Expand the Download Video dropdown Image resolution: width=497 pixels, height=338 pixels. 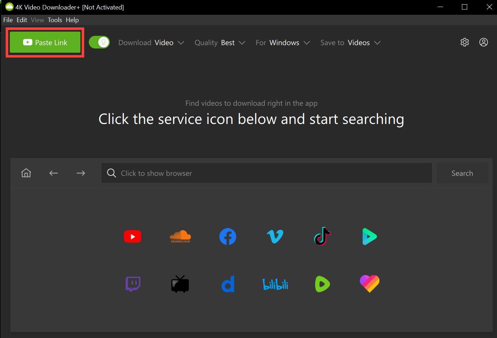[x=151, y=43]
